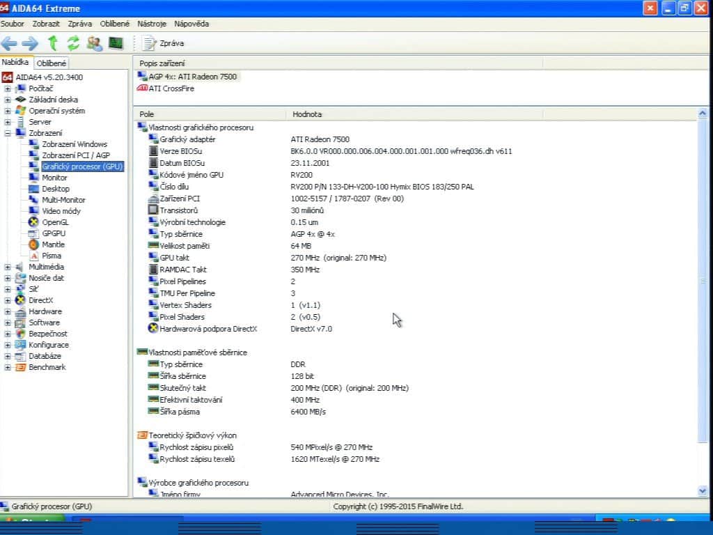This screenshot has height=535, width=713.
Task: Click the Software tree icon
Action: [x=20, y=323]
